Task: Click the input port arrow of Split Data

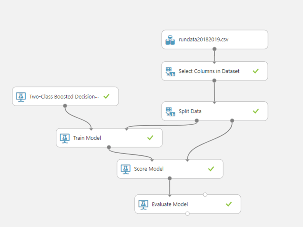Action: pyautogui.click(x=214, y=103)
